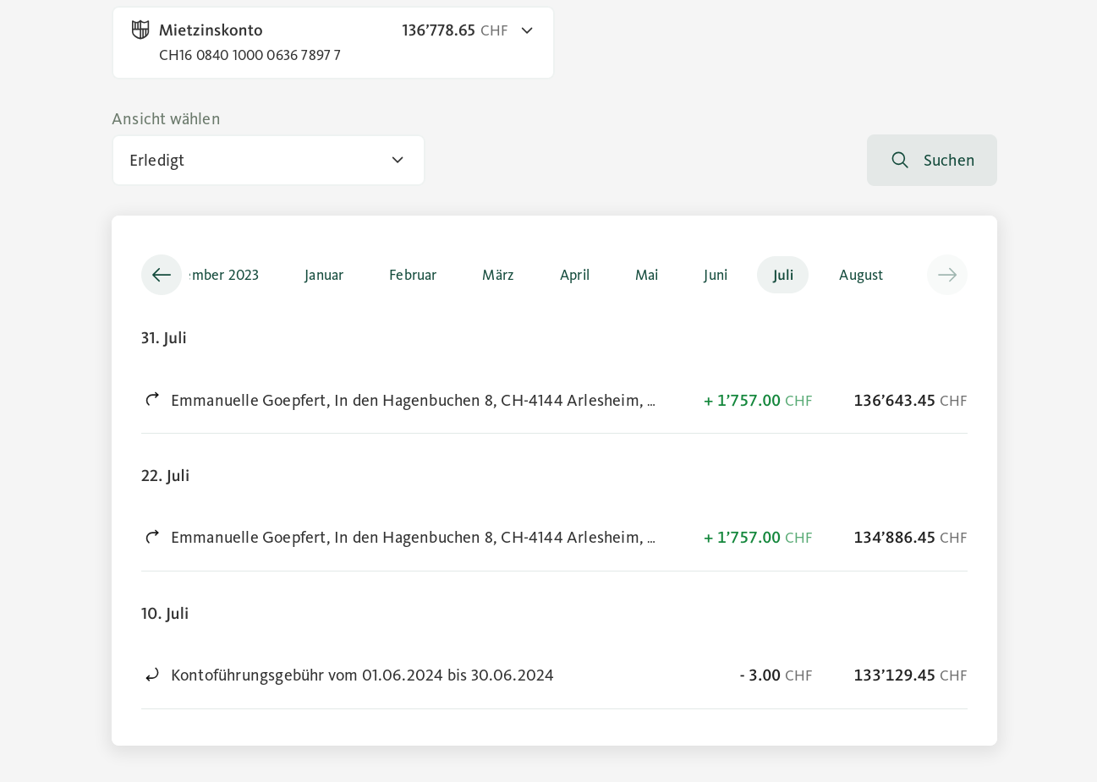
Task: Click the Suchen search button
Action: click(932, 161)
